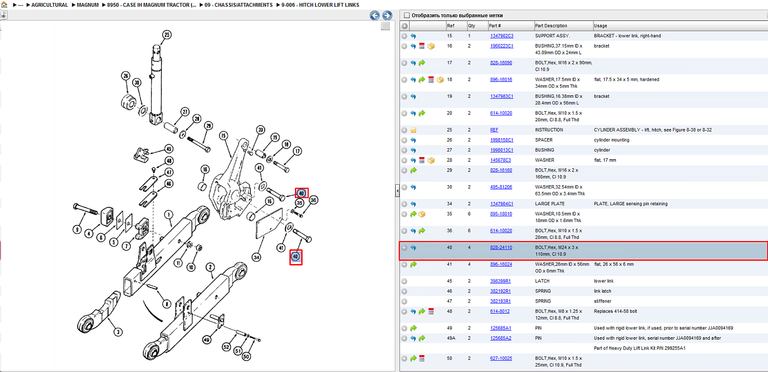Open the REF link on INSTRUCTION row
The width and height of the screenshot is (768, 372).
(494, 130)
